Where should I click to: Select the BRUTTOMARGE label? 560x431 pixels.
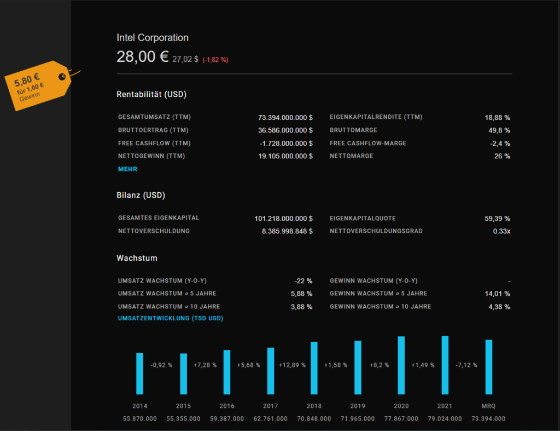(354, 130)
